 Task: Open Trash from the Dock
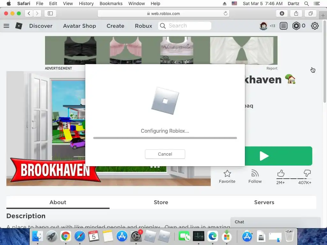[289, 236]
